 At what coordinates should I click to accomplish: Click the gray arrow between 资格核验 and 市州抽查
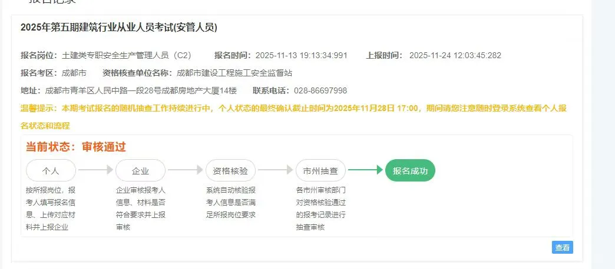click(x=275, y=170)
